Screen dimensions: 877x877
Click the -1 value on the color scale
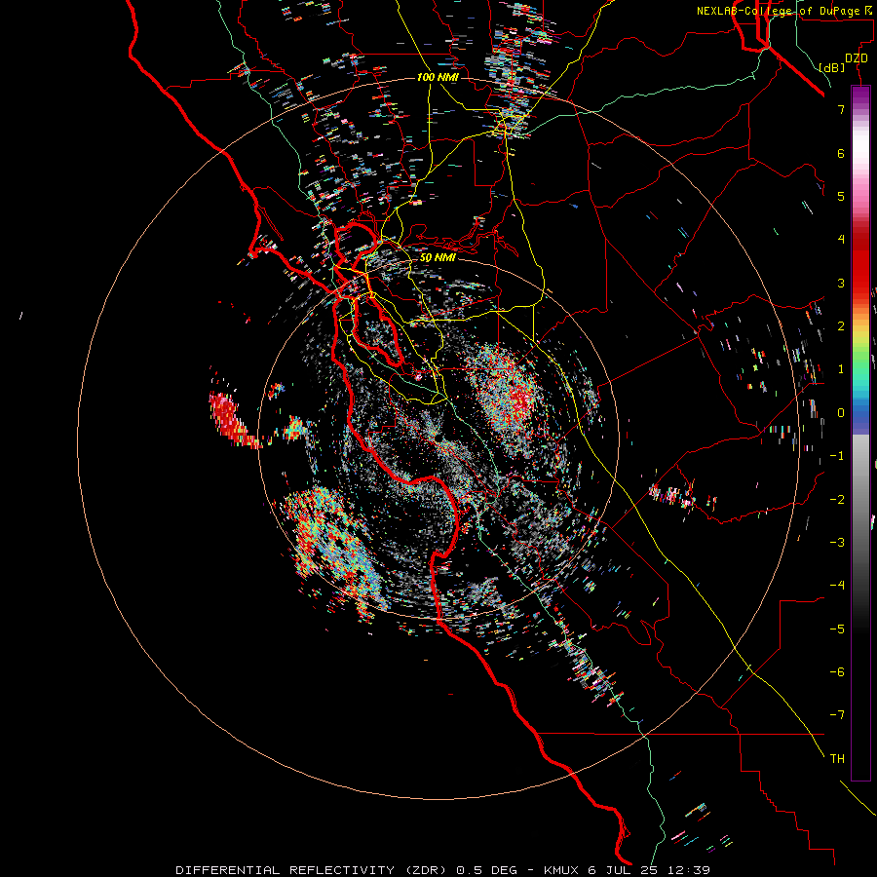pos(837,456)
